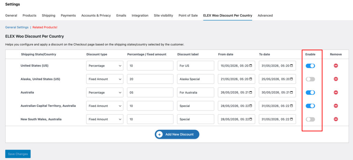
Task: Open calendar in New South Wales To date
Action: click(292, 119)
